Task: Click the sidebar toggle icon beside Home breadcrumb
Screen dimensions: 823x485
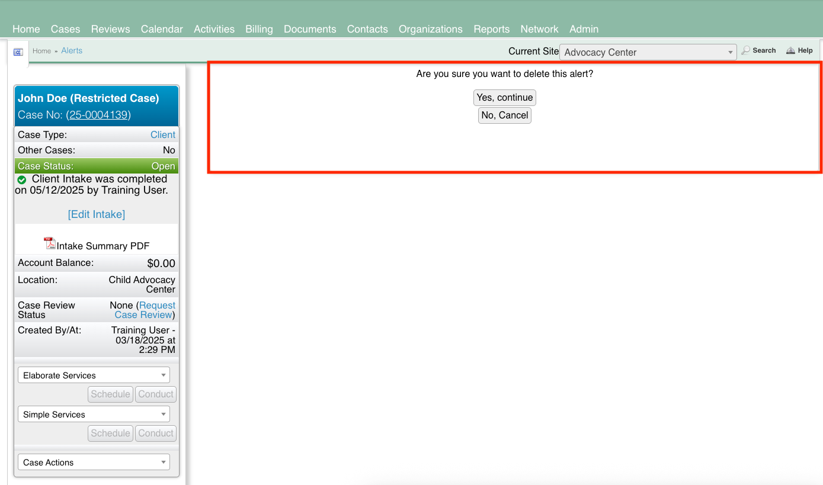Action: coord(18,52)
